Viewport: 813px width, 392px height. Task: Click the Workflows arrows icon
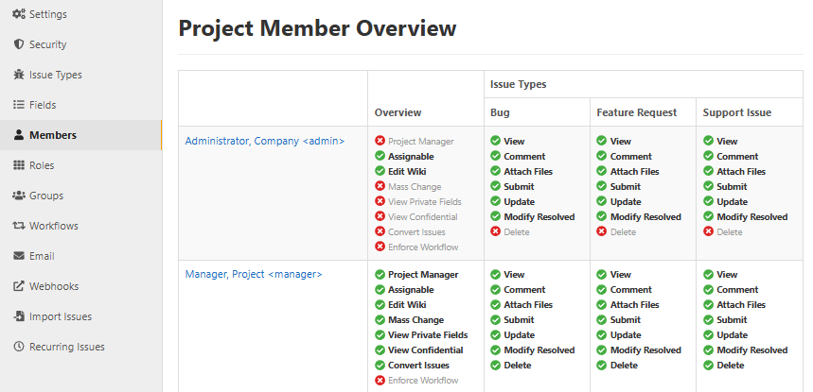point(19,226)
